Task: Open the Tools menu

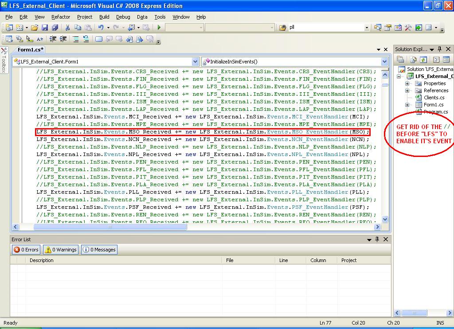Action: [160, 17]
